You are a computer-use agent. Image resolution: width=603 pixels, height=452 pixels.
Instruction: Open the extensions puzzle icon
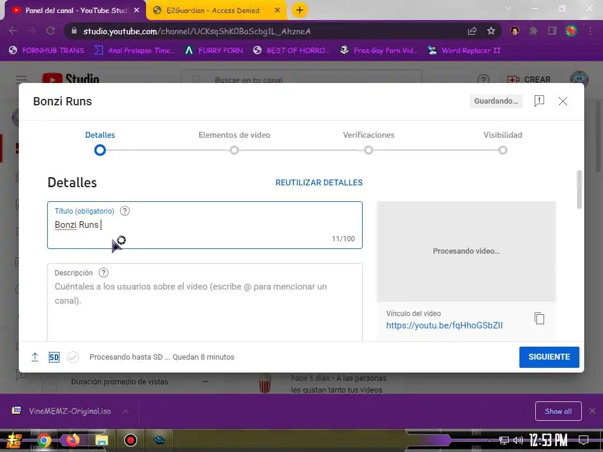point(534,31)
